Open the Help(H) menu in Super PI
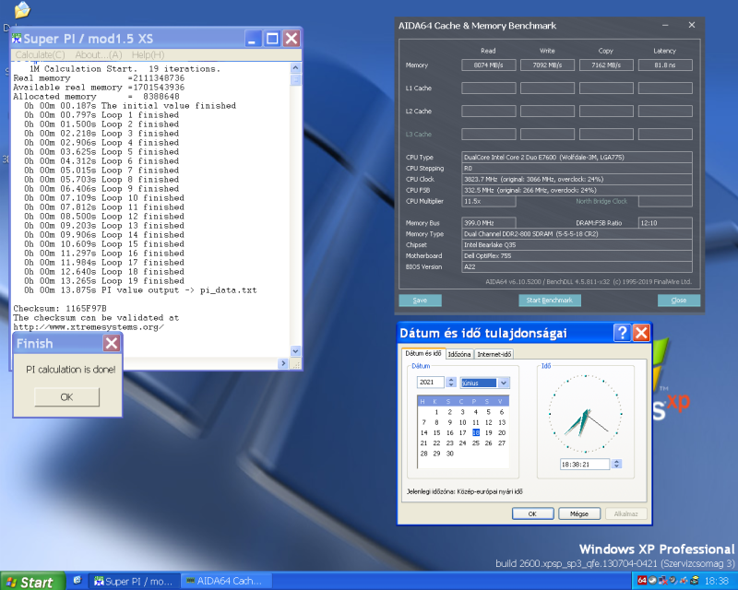The height and width of the screenshot is (590, 738). tap(148, 55)
